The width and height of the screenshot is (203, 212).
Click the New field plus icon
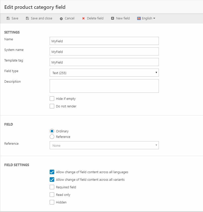(112, 18)
